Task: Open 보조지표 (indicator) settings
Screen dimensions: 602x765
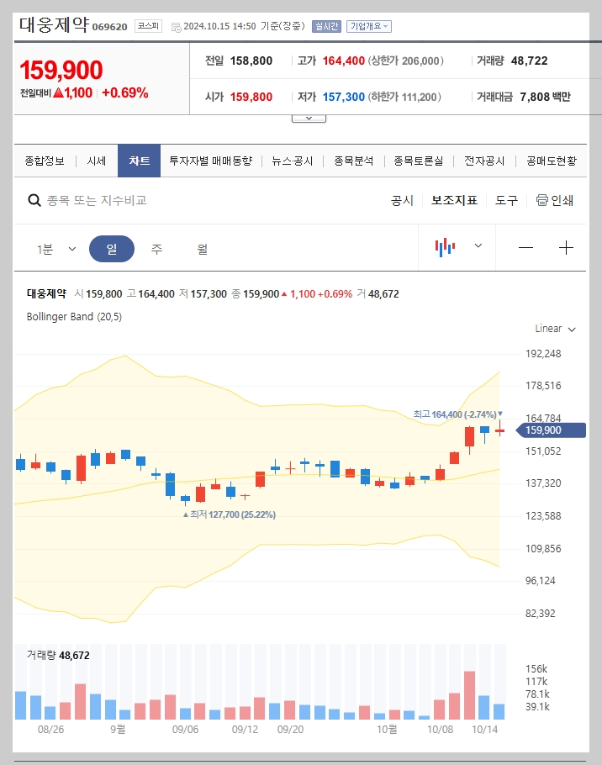Action: (x=454, y=201)
